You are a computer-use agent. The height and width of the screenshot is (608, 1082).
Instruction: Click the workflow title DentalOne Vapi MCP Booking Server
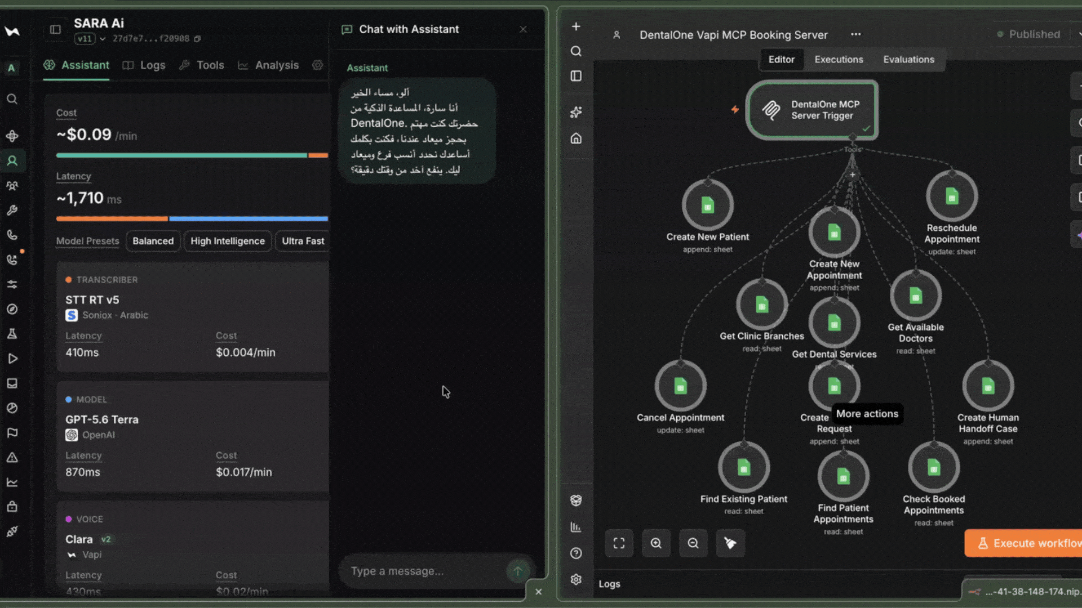click(734, 35)
